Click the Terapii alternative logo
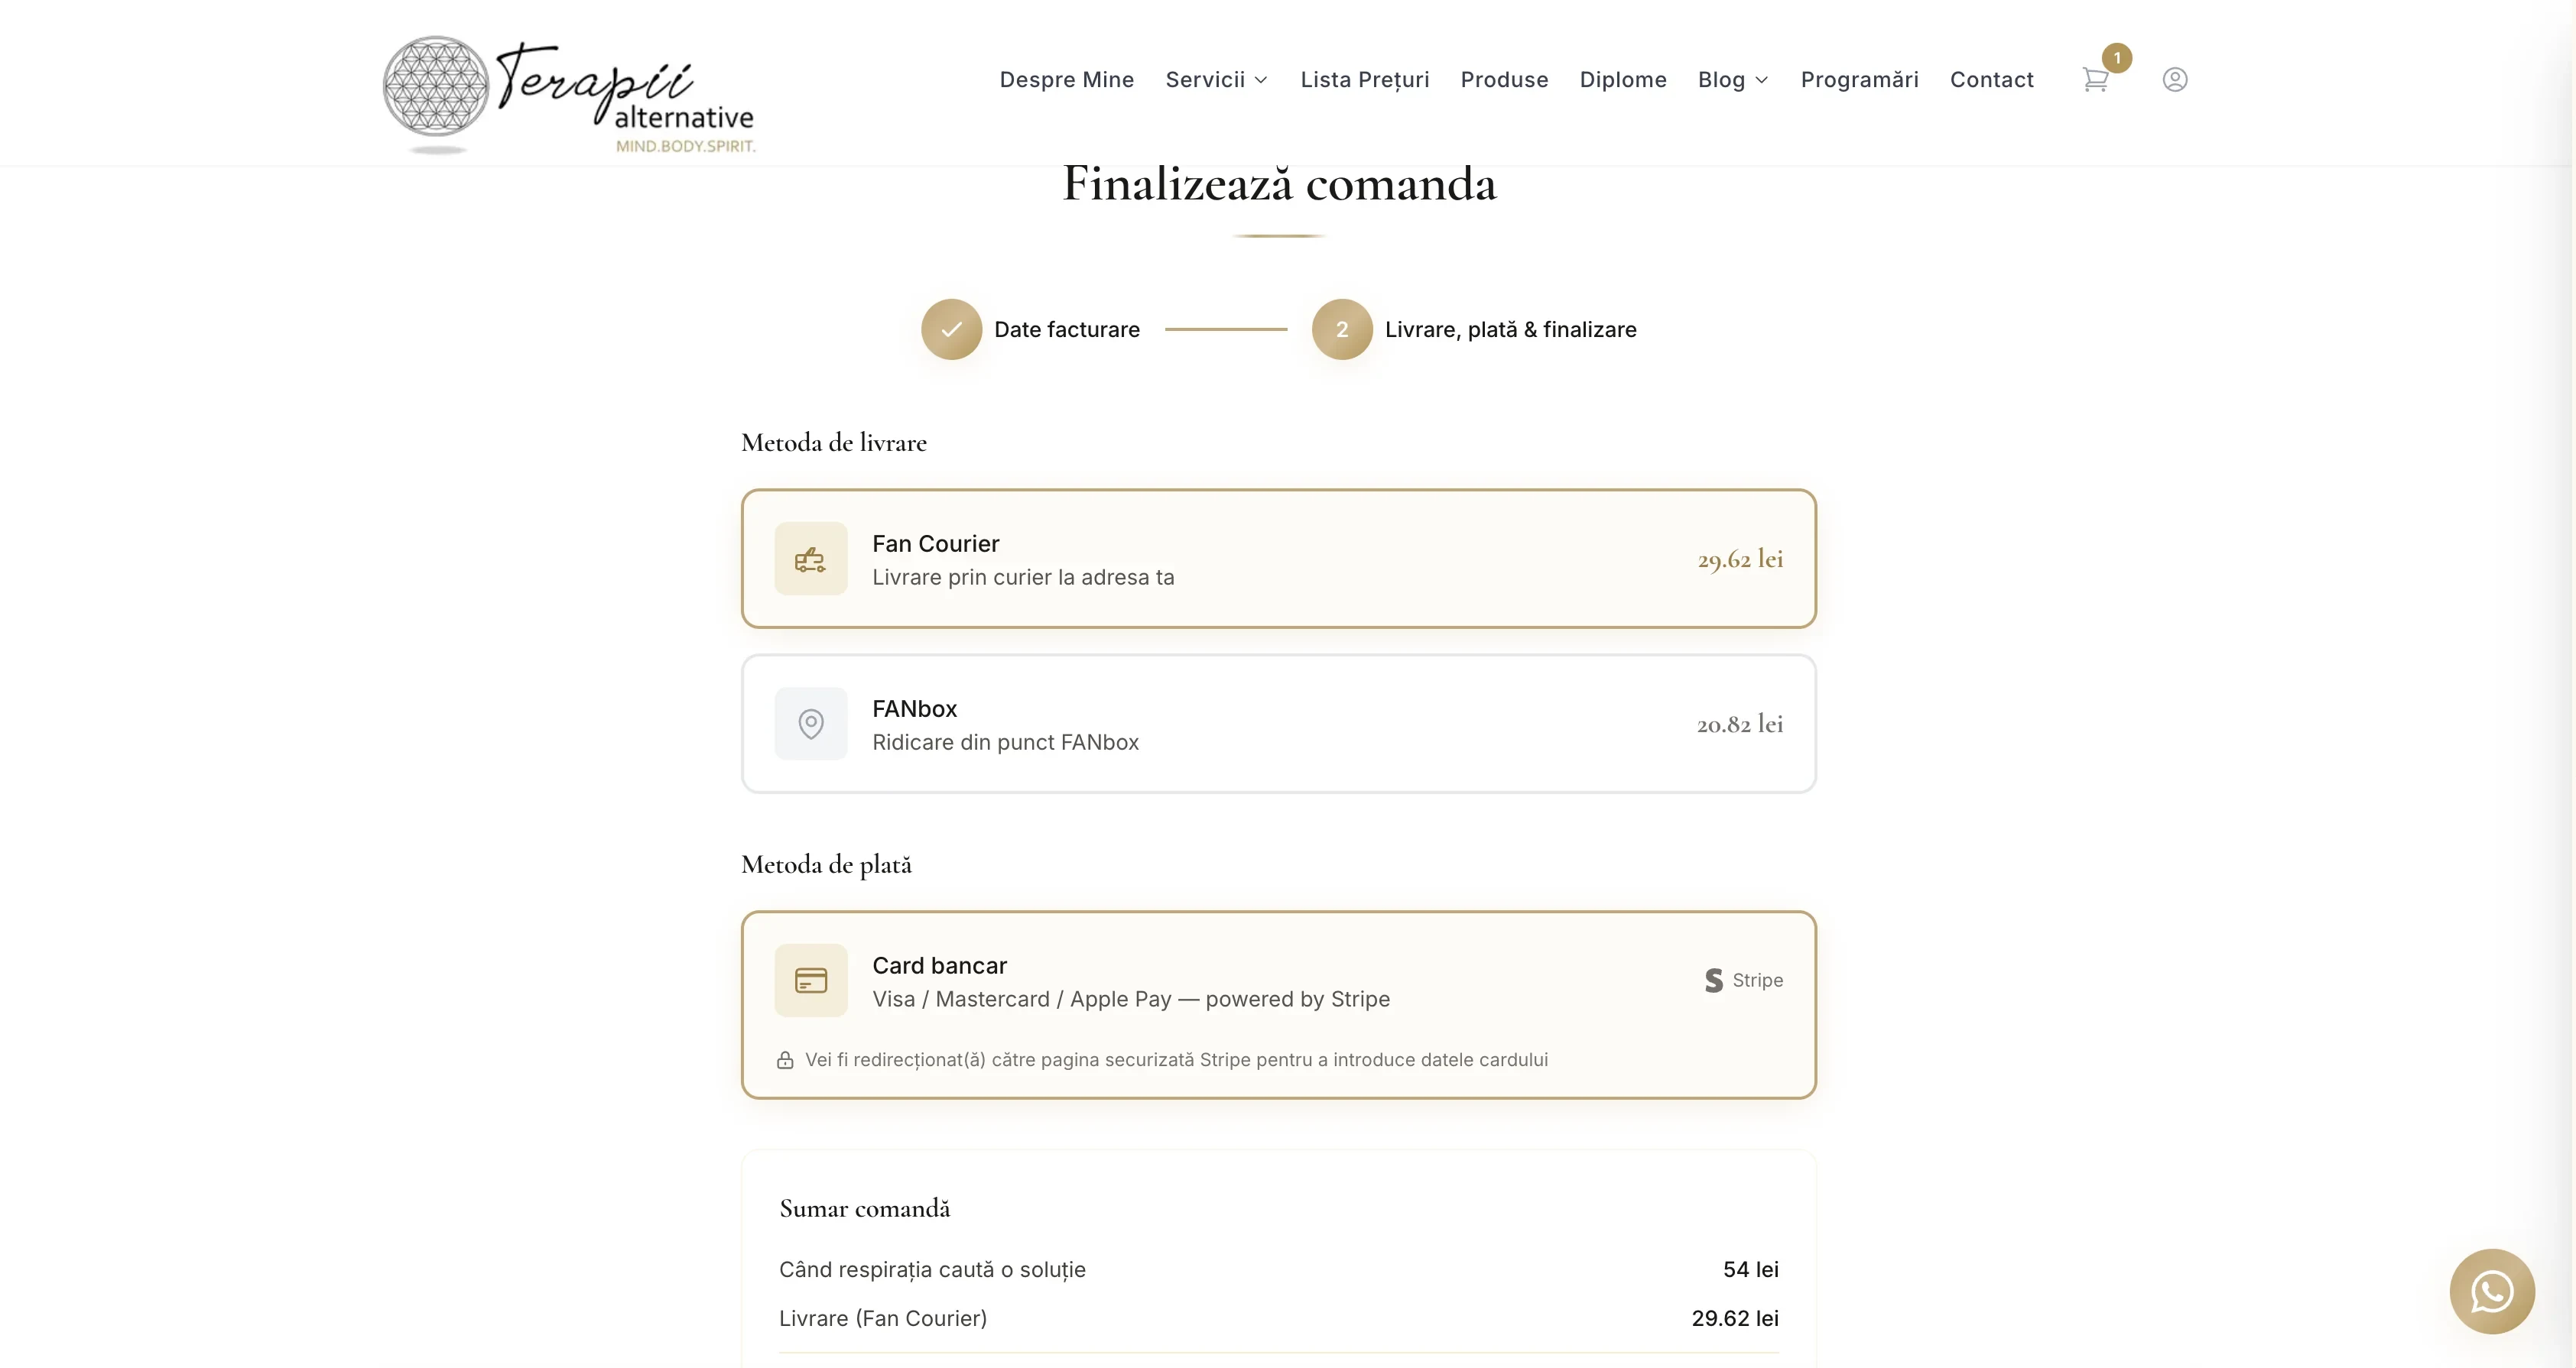Viewport: 2576px width, 1368px height. [569, 96]
